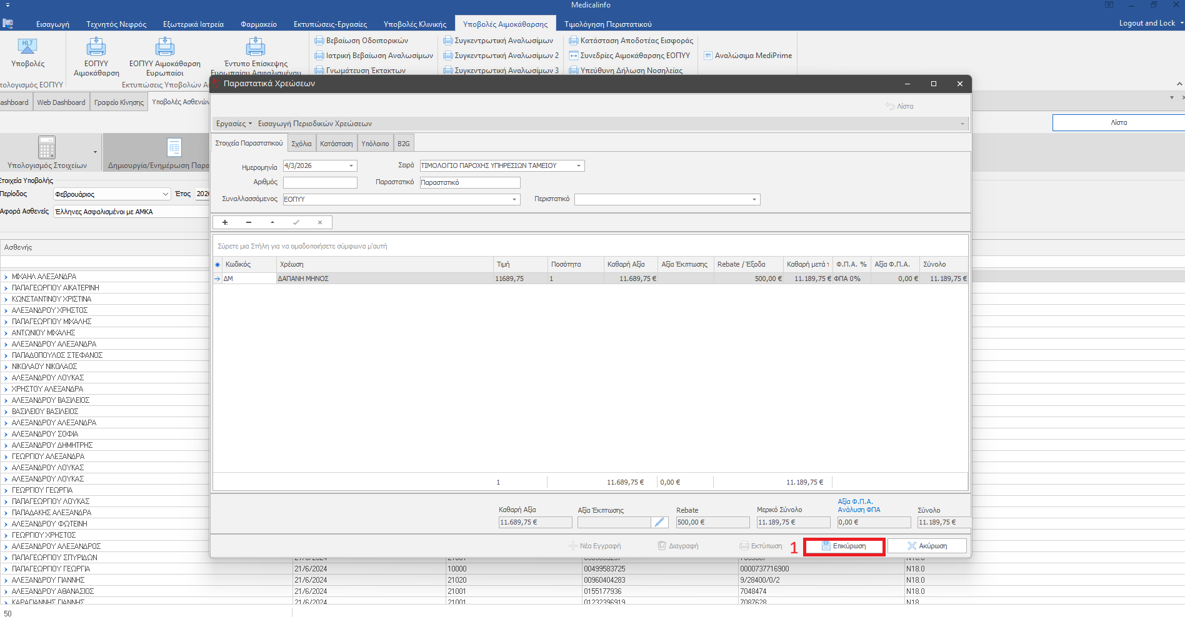Open the Ημερομηνία date dropdown

[x=351, y=166]
